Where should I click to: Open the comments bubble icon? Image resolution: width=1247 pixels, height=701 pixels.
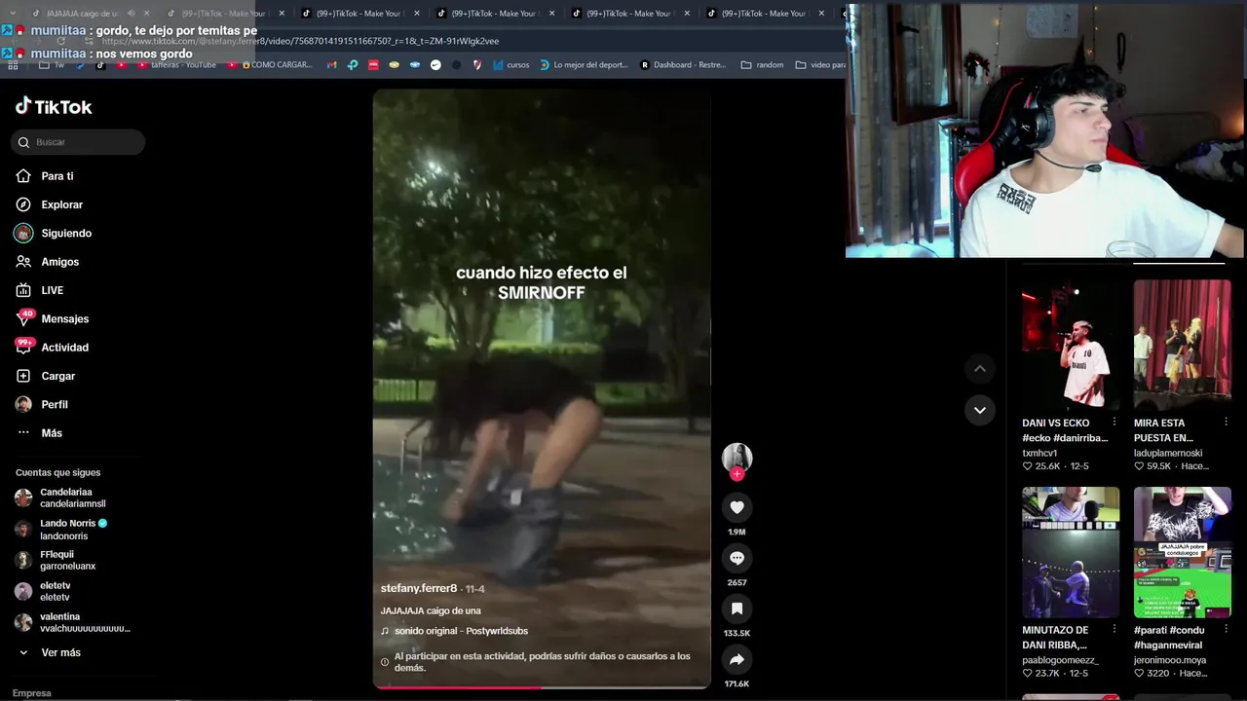(x=737, y=558)
